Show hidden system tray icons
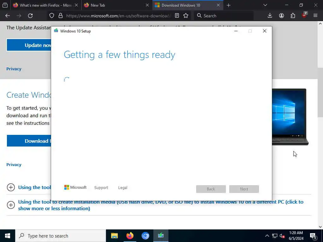Viewport: 323px width, 242px height. [x=267, y=236]
